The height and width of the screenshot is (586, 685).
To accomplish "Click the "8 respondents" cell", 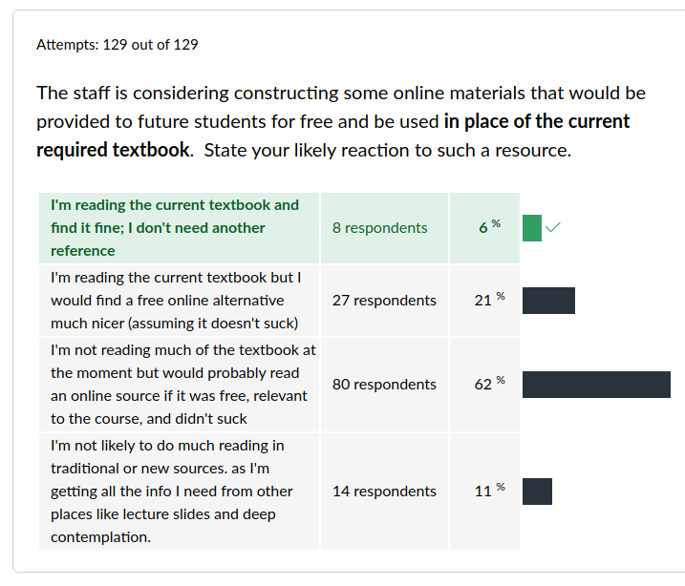I will tap(384, 228).
